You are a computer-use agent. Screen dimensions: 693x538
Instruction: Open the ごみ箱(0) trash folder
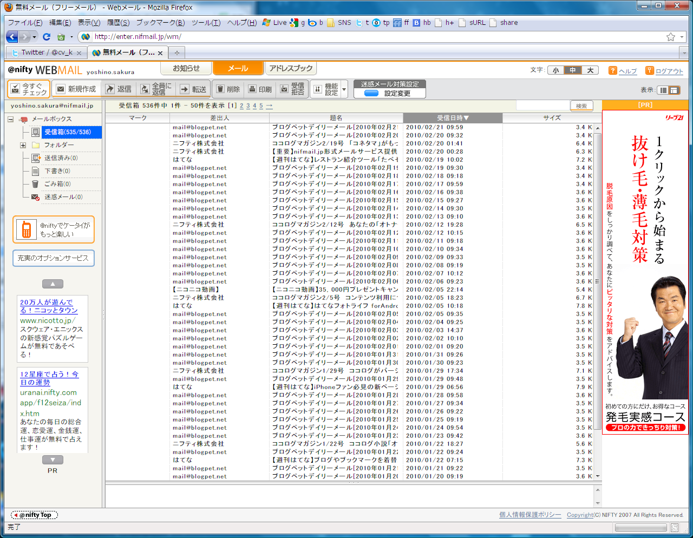tap(57, 184)
